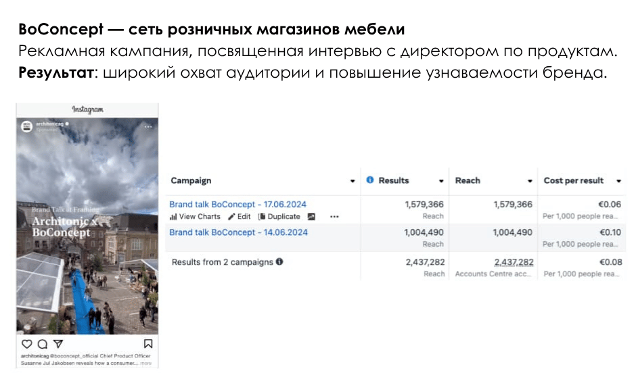
Task: Click the Results column header text
Action: tap(394, 180)
